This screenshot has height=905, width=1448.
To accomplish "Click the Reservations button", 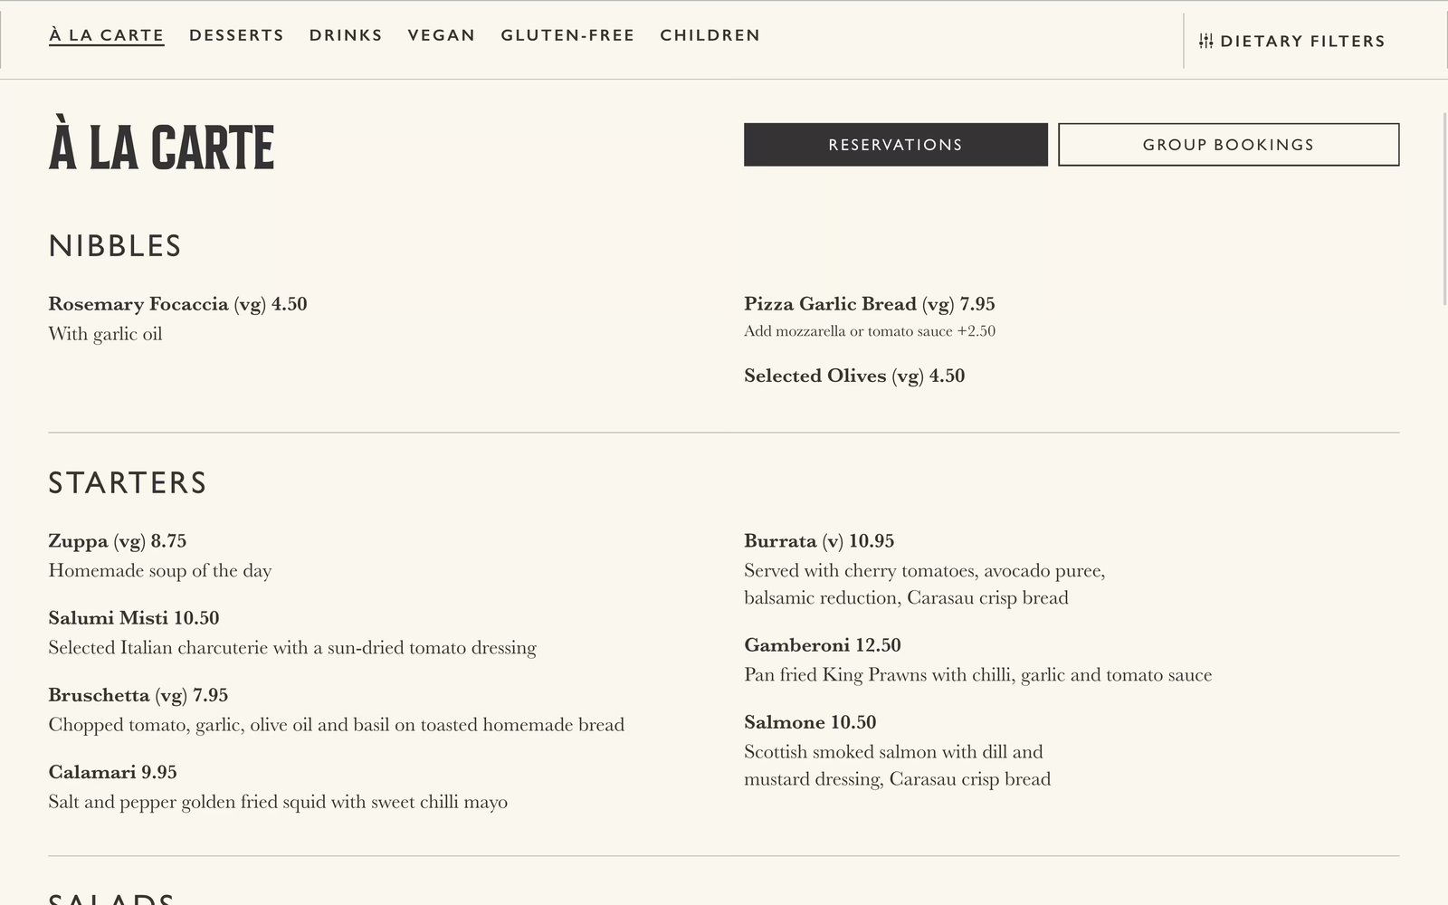I will (x=895, y=145).
